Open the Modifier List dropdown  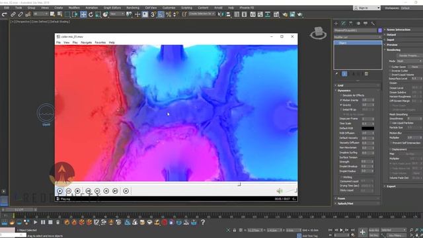click(358, 37)
